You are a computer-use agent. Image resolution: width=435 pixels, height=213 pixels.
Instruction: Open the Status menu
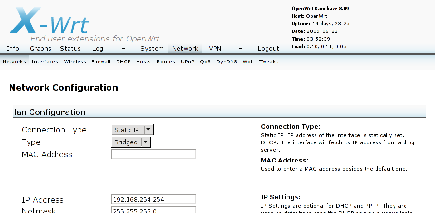pos(70,49)
